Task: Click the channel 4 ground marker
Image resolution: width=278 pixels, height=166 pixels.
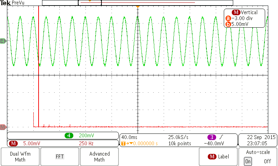Action: [3, 41]
